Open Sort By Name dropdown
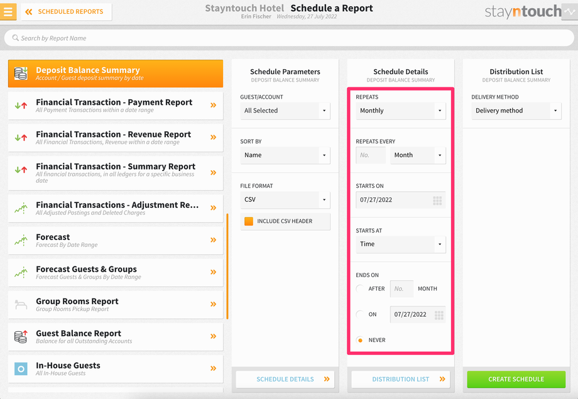The image size is (578, 399). [x=285, y=155]
